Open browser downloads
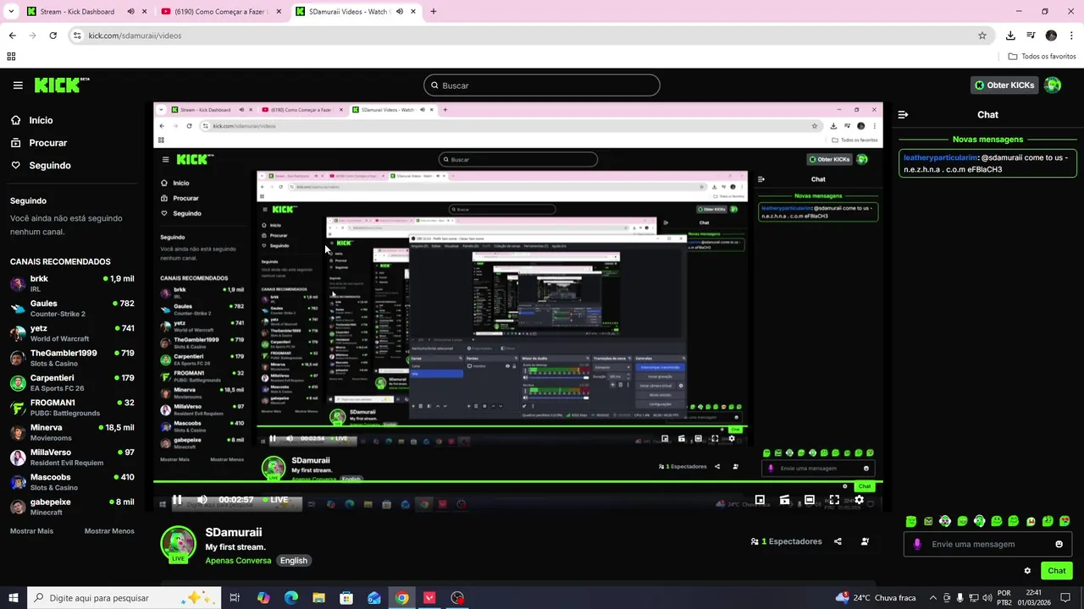This screenshot has width=1084, height=609. point(1010,36)
